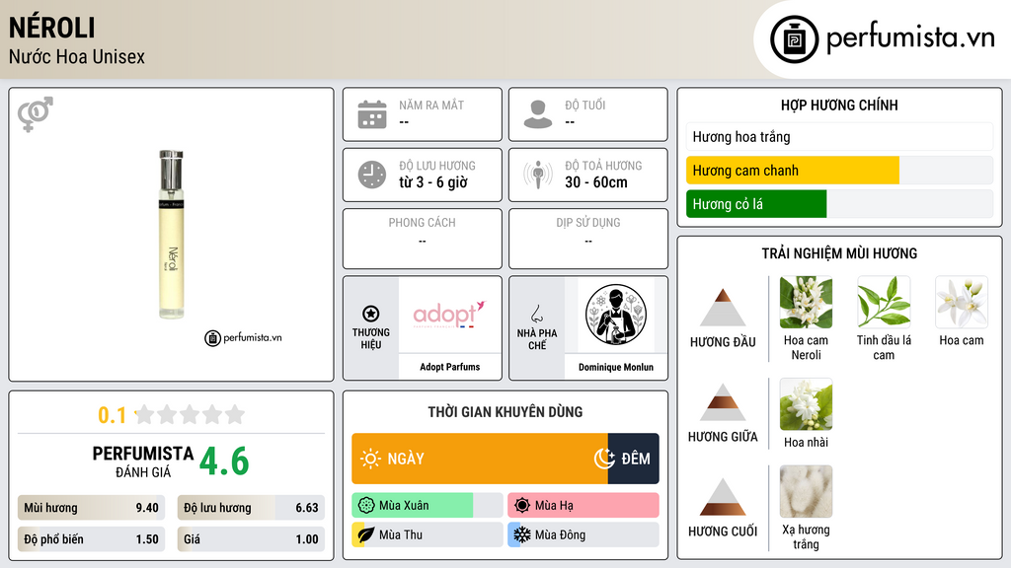Click the base-note pyramid icon Hương Cuối

[723, 497]
